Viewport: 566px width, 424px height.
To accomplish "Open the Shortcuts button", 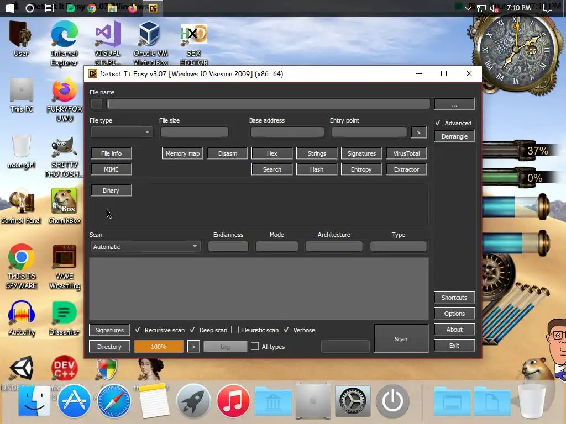I will (x=454, y=298).
